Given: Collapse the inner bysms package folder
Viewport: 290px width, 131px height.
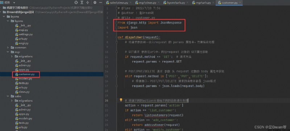Looking at the screenshot, I should (x=8, y=21).
